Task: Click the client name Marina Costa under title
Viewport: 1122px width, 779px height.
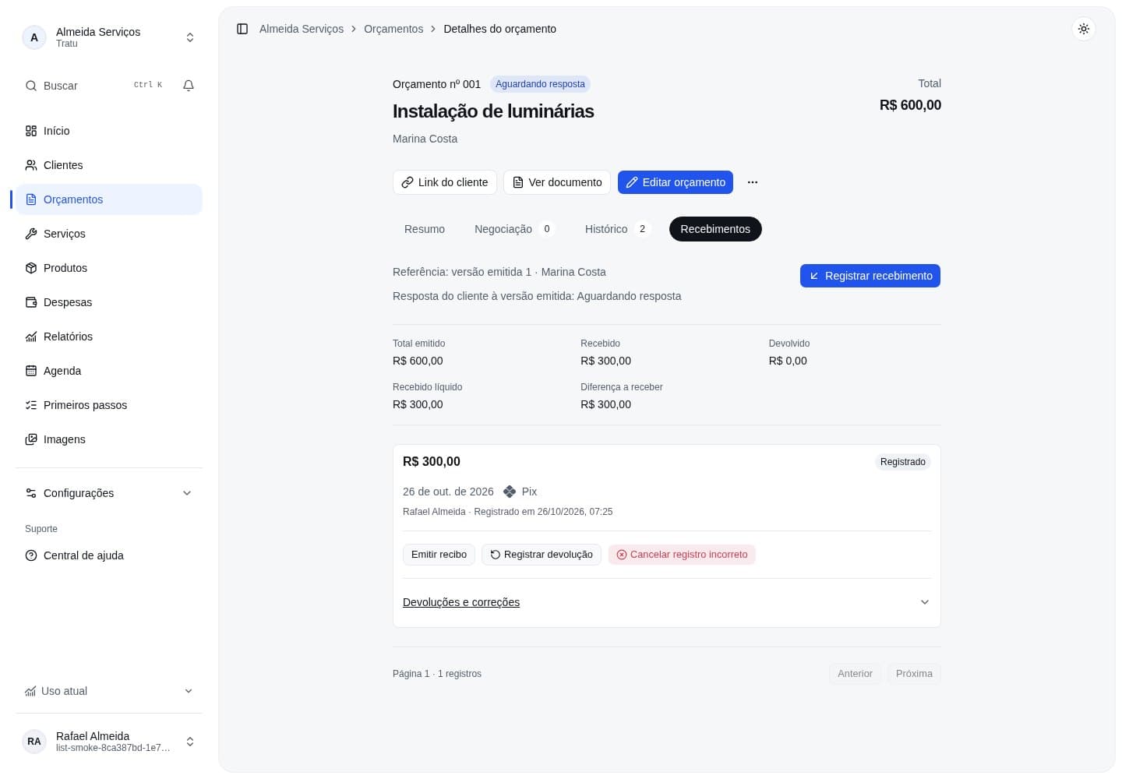Action: 425,139
